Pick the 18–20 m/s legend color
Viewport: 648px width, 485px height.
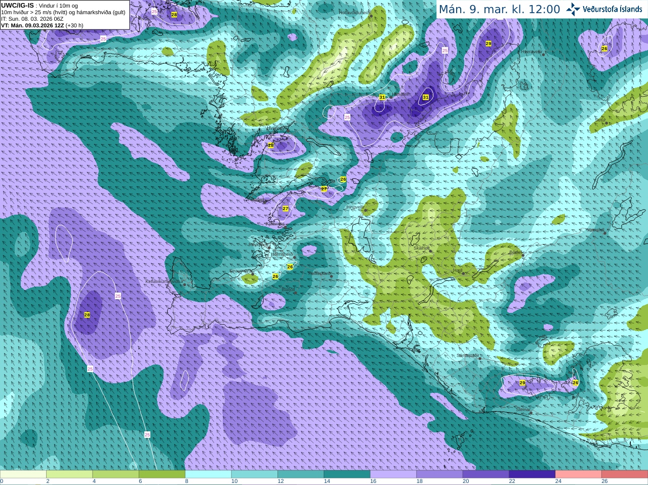(439, 474)
